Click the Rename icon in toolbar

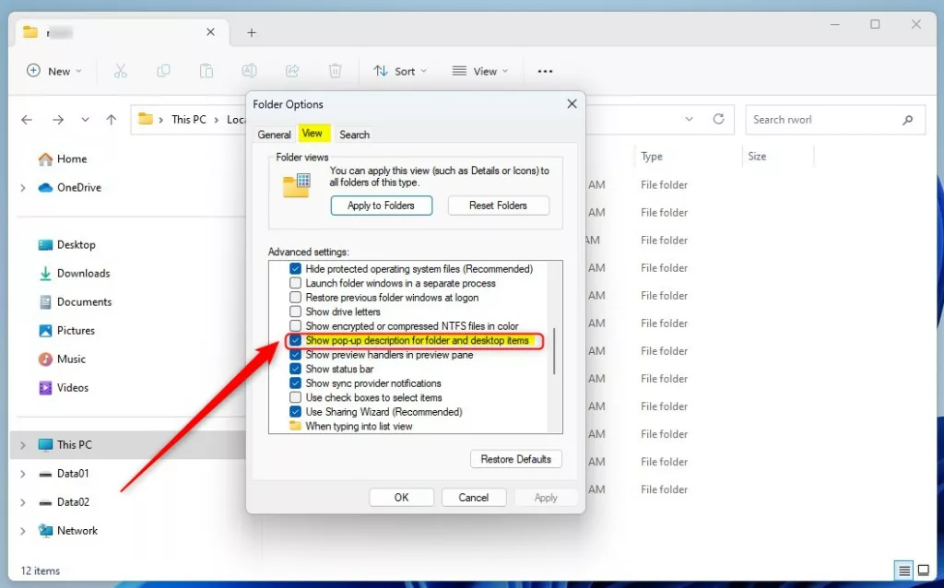tap(249, 71)
